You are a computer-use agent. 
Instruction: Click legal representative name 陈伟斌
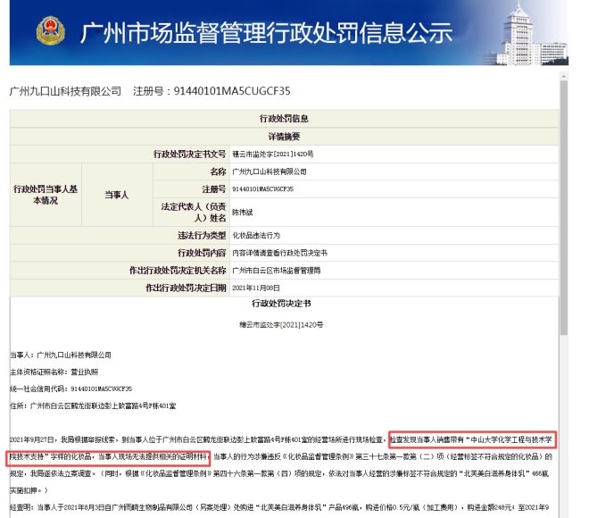coord(245,212)
